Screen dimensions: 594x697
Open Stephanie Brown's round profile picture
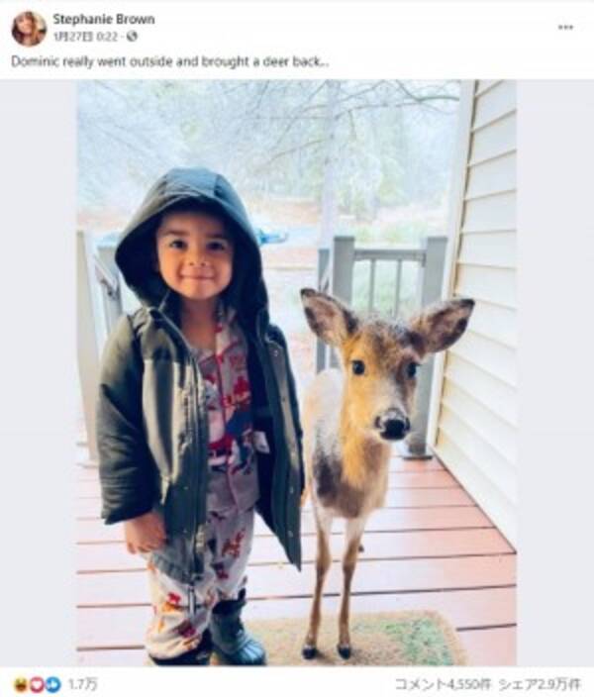29,29
